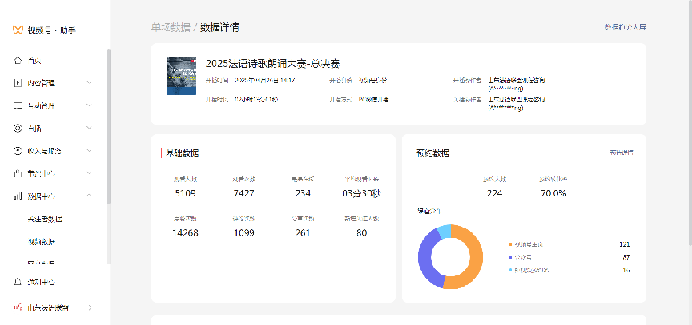Click the orange butterfly logo at top left
The width and height of the screenshot is (692, 325).
(x=18, y=30)
